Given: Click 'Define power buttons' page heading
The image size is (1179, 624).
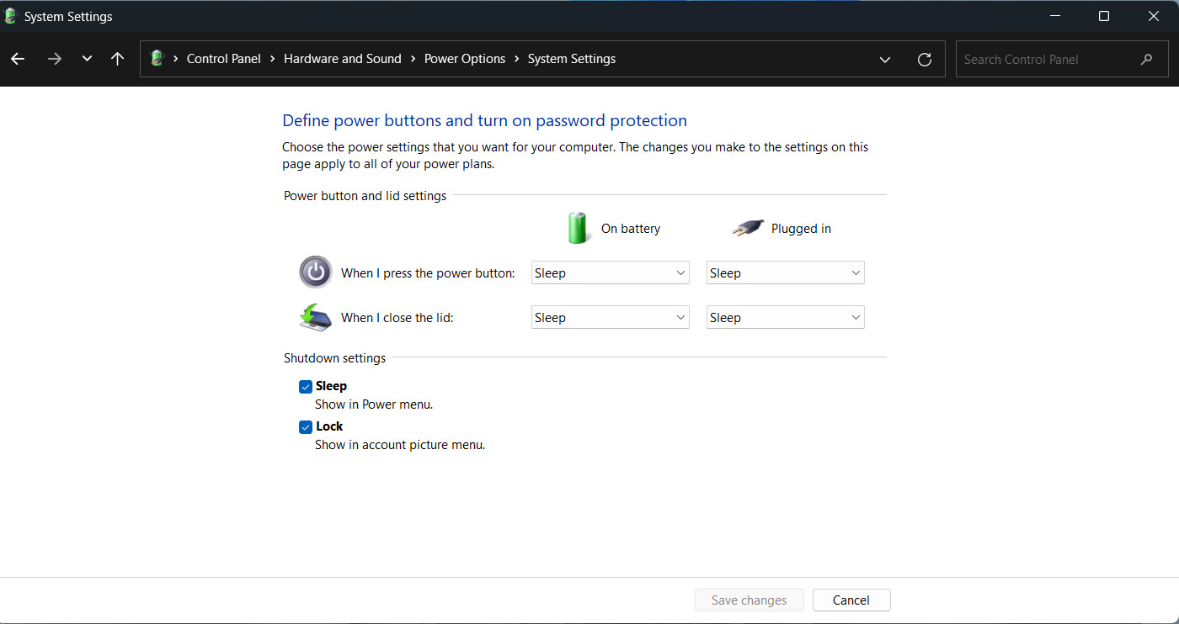Looking at the screenshot, I should 485,120.
